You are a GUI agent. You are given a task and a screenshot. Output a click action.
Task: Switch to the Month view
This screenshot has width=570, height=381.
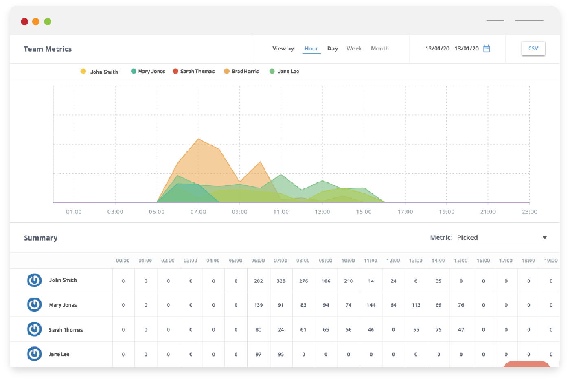(x=379, y=48)
